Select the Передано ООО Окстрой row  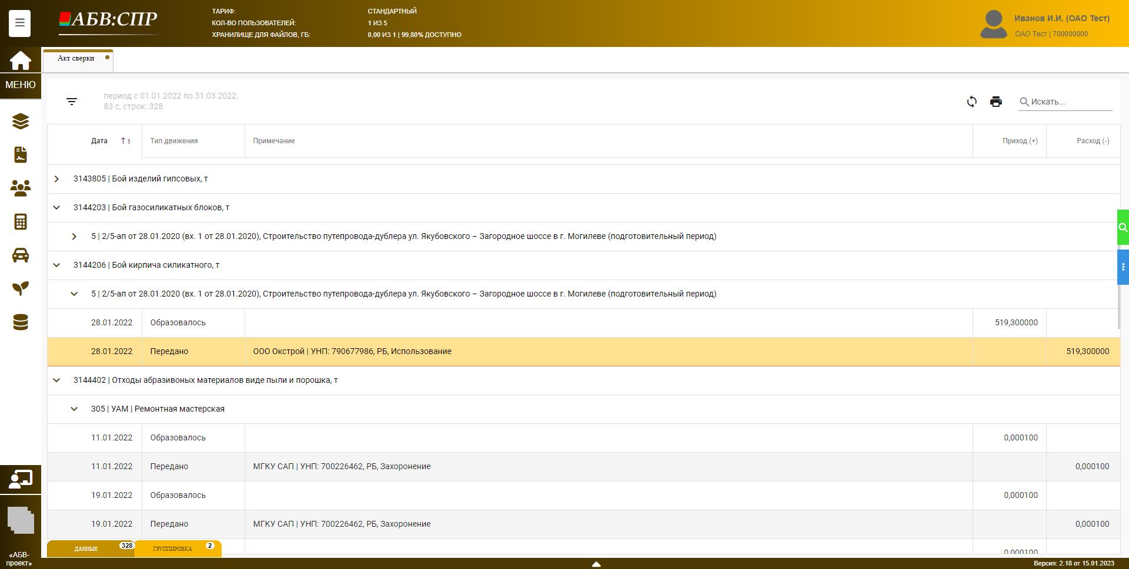click(353, 352)
